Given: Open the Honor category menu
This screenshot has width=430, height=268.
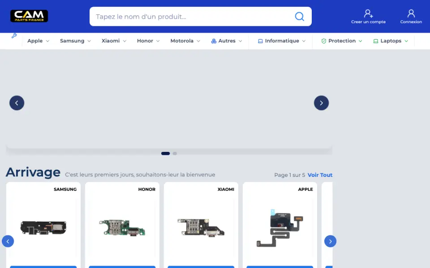Looking at the screenshot, I should (145, 41).
